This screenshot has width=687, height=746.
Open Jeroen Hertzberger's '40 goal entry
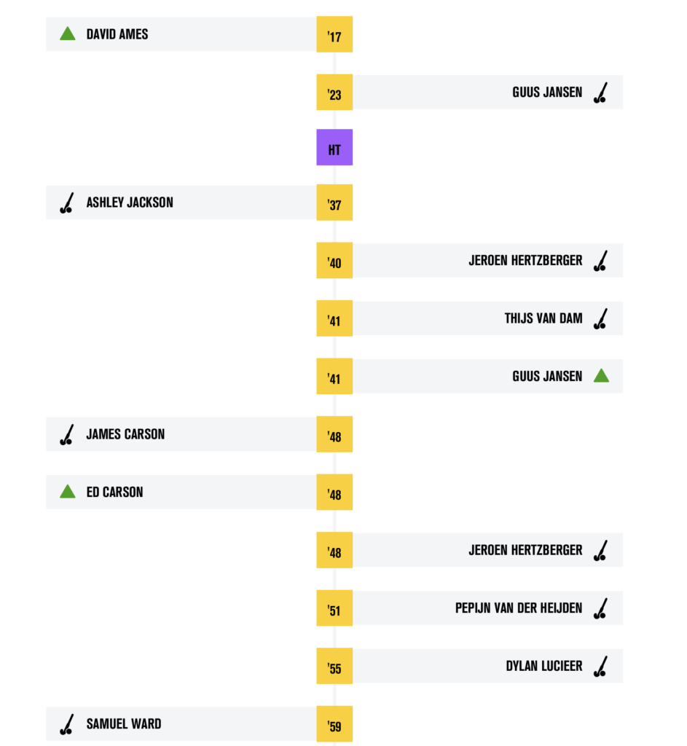click(487, 261)
